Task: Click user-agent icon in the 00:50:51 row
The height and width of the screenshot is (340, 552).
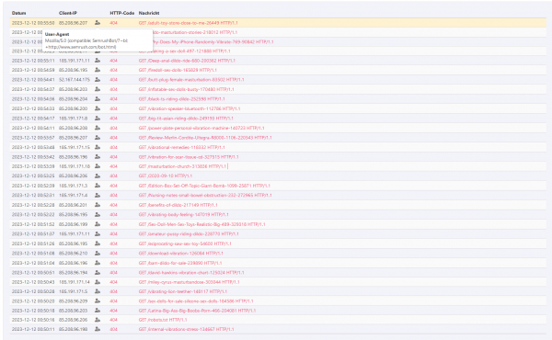Action: pos(98,272)
